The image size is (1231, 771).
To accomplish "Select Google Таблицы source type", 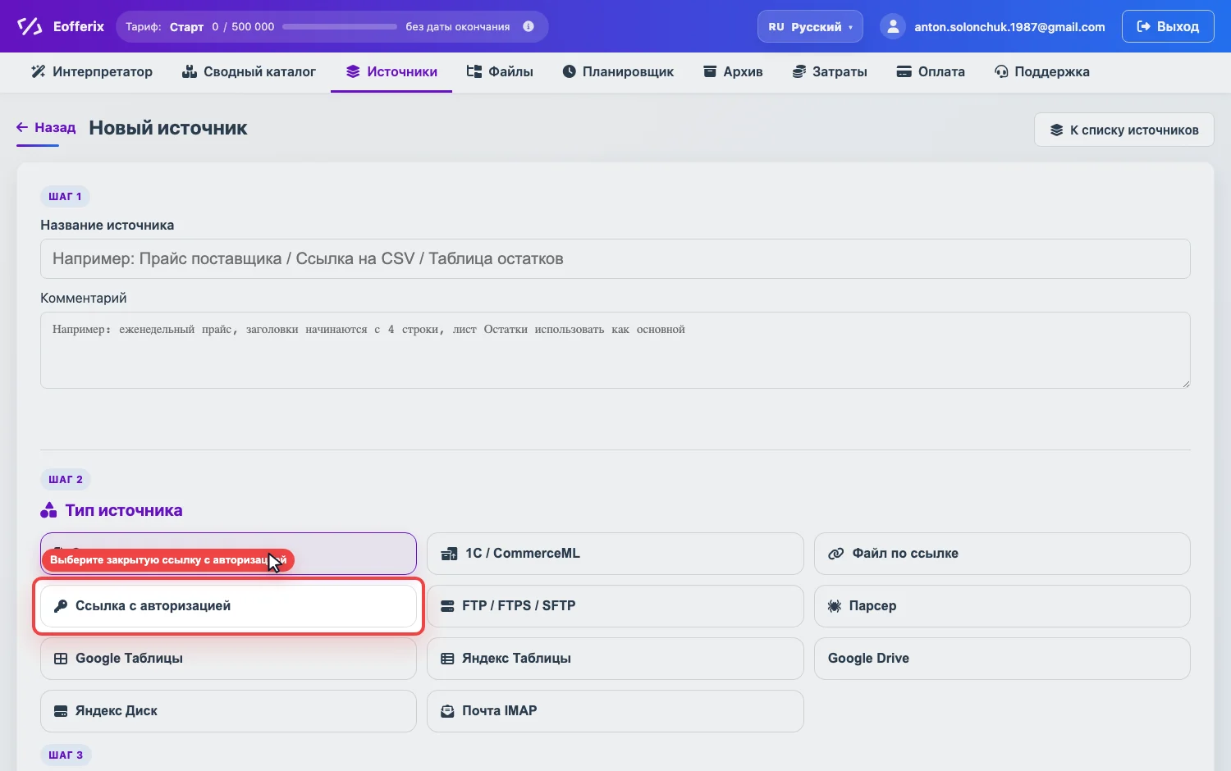I will click(x=228, y=659).
